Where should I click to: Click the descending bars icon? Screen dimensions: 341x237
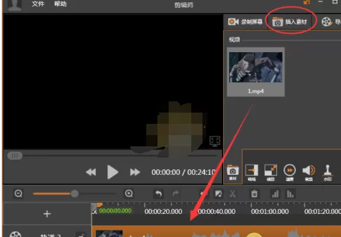tap(290, 194)
